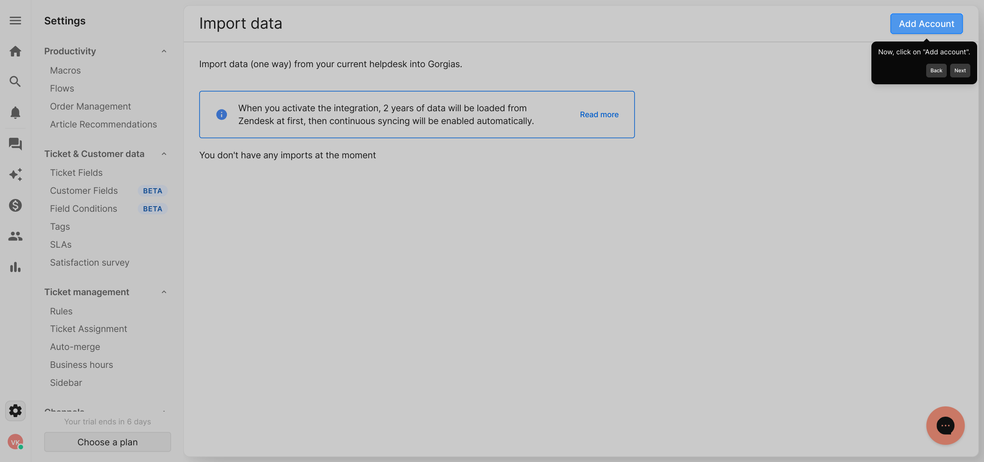Open the chat support widget bubble
This screenshot has height=462, width=984.
tap(945, 426)
